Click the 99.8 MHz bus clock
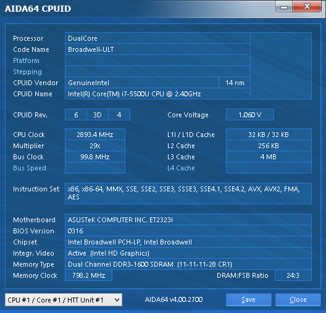 95,157
